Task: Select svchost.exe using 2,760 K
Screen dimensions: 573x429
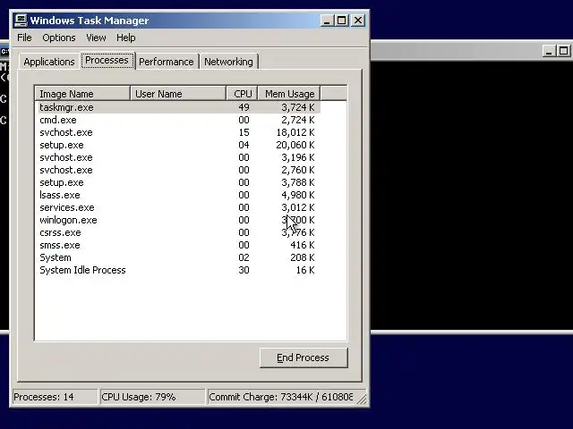Action: pyautogui.click(x=178, y=170)
